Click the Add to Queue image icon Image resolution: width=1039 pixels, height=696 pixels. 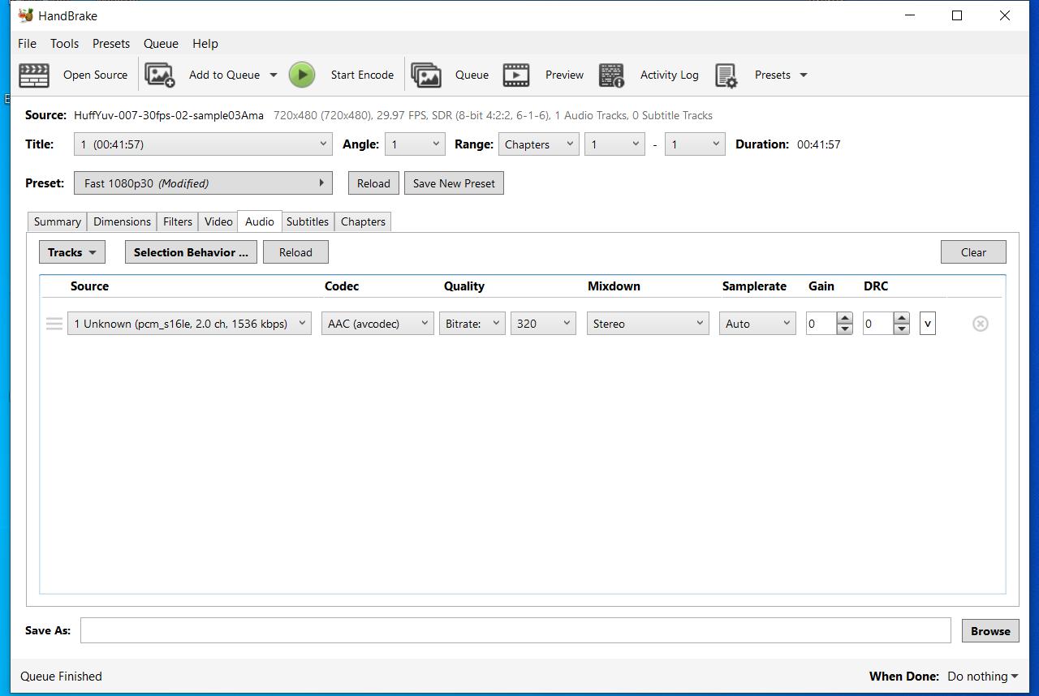pyautogui.click(x=160, y=75)
